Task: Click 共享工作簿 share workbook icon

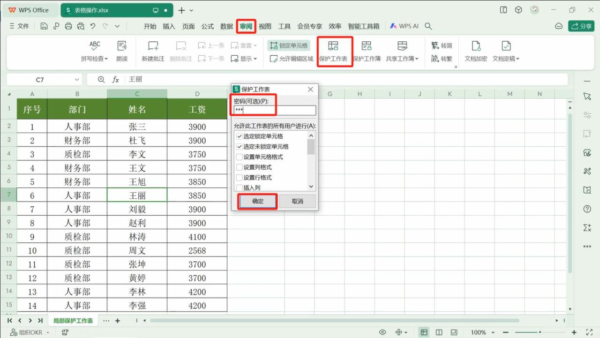Action: (402, 45)
